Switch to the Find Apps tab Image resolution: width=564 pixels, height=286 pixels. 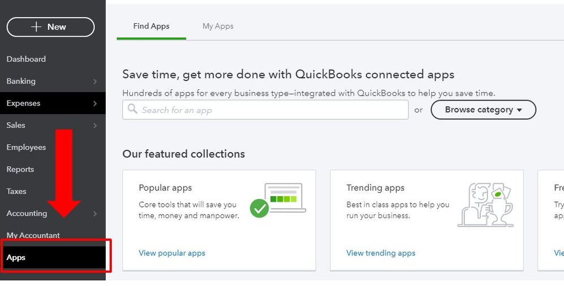[151, 26]
